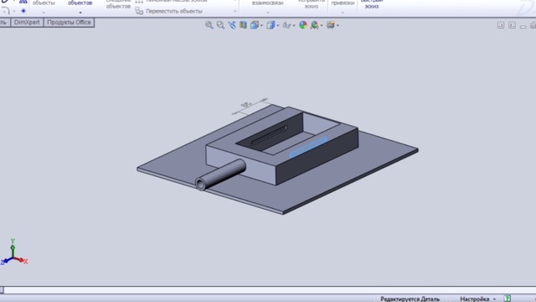Click the Быстрый эскиз ribbon button
Image resolution: width=536 pixels, height=302 pixels.
point(372,4)
